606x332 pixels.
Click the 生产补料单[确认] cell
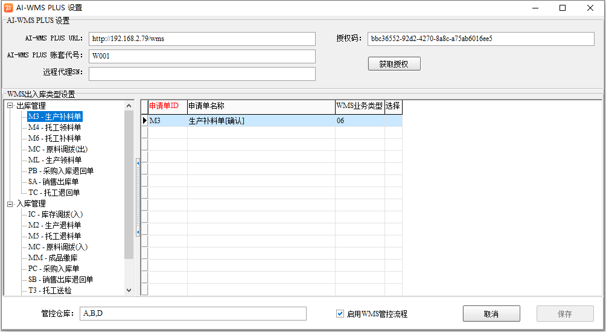click(261, 121)
